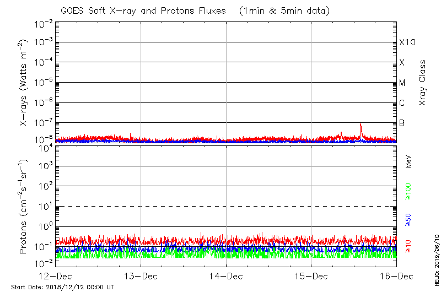The width and height of the screenshot is (441, 292).
Task: Select the 13-Dec date tick label
Action: pos(141,275)
